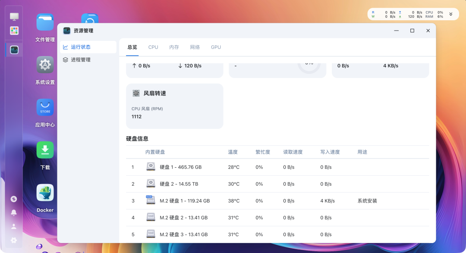Launch the 应用中心 app
Screen dimensions: 466x253
point(44,107)
